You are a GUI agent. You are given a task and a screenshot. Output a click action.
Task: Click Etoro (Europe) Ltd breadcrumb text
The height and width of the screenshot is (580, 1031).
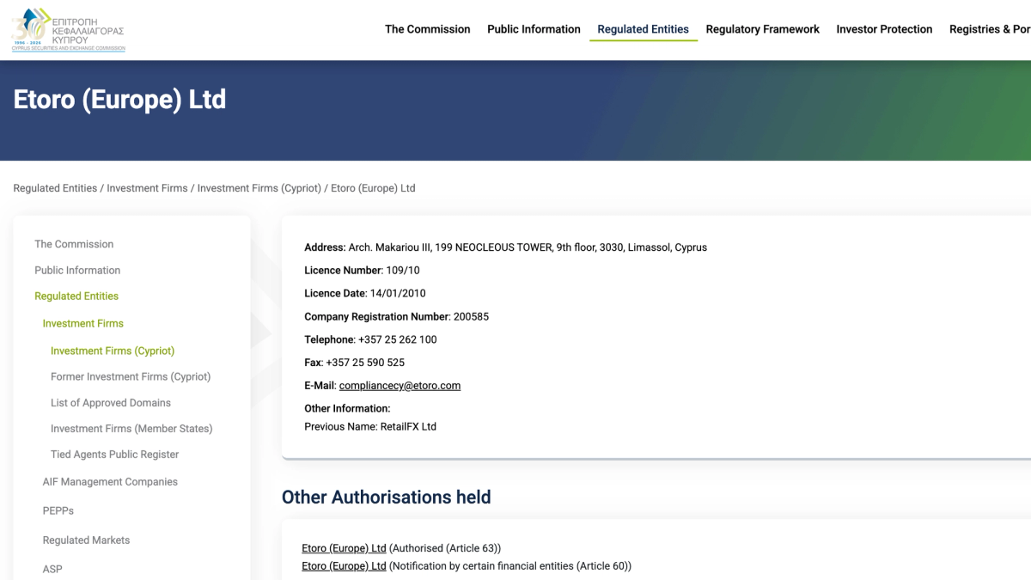click(373, 188)
